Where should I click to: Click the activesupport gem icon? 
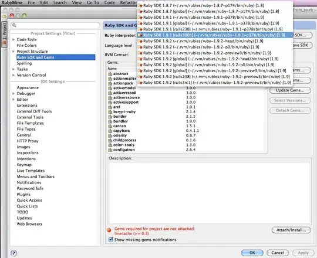[110, 103]
